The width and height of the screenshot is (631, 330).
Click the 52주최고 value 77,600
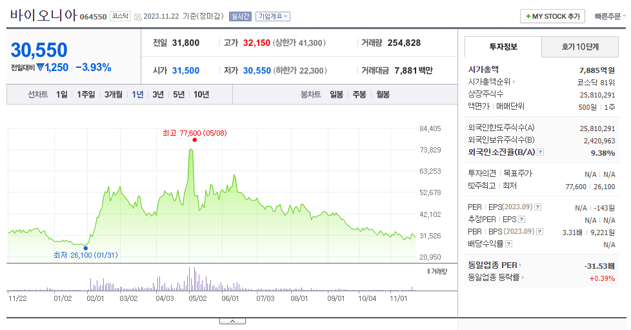coord(576,187)
